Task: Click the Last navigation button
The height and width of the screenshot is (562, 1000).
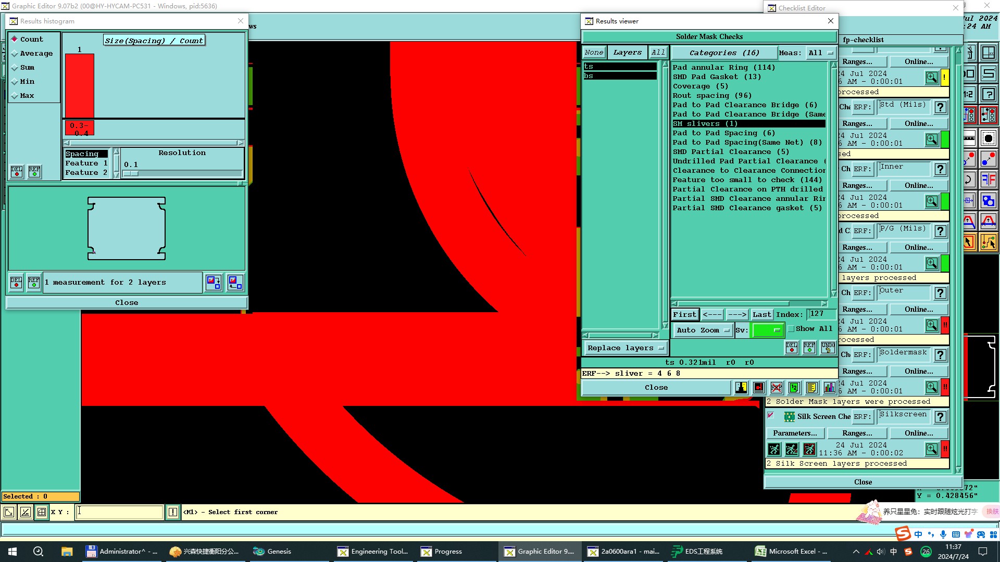Action: 761,314
